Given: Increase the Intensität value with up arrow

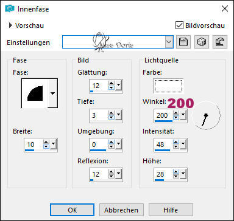Looking at the screenshot, I should click(x=176, y=142).
